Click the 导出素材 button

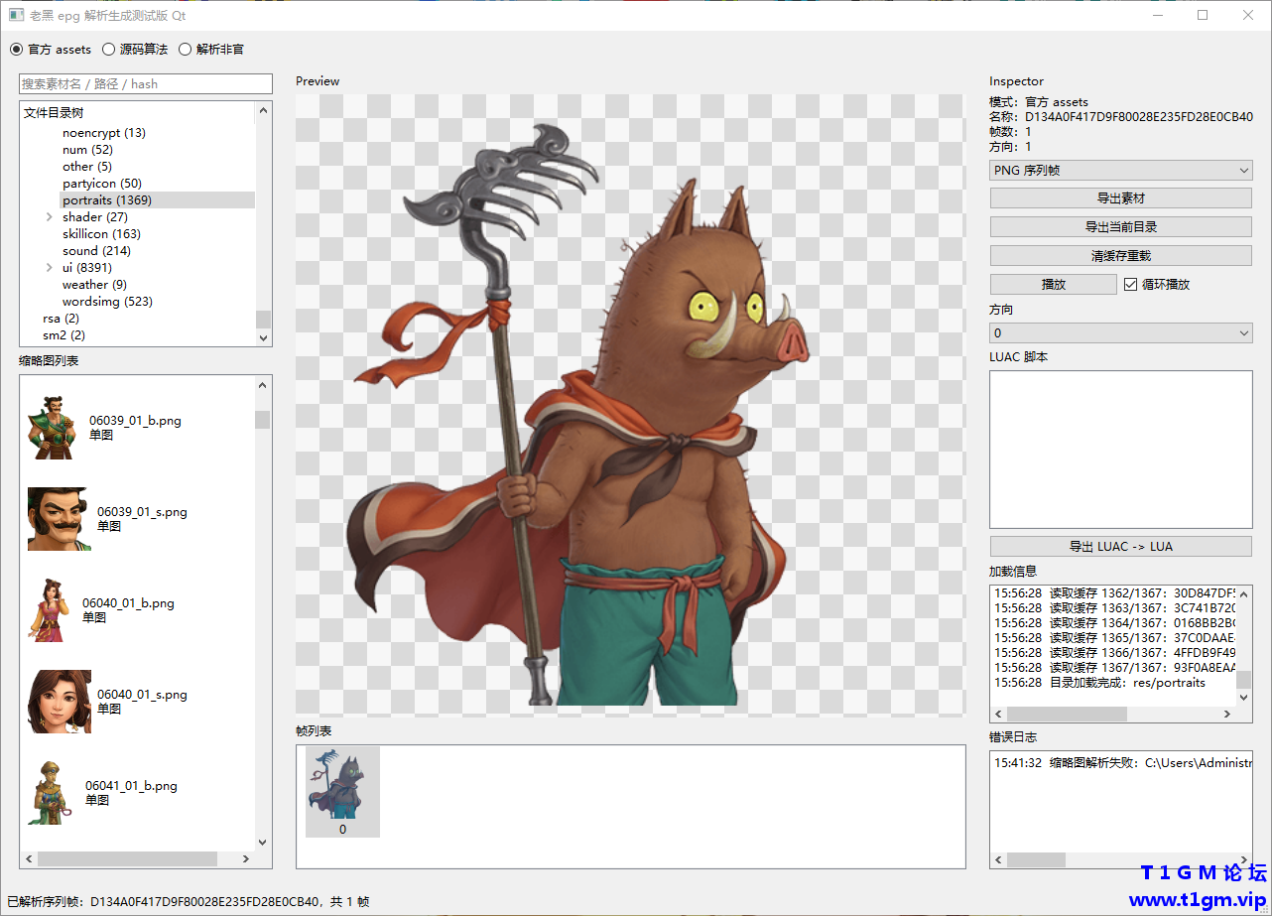point(1121,198)
